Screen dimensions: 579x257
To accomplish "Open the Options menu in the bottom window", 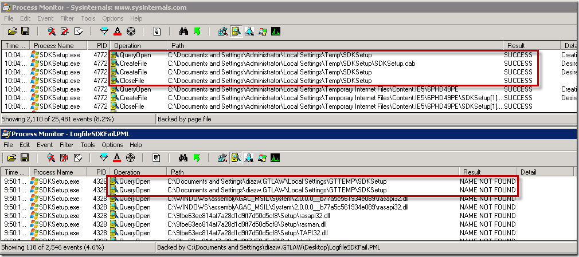I will [x=112, y=145].
